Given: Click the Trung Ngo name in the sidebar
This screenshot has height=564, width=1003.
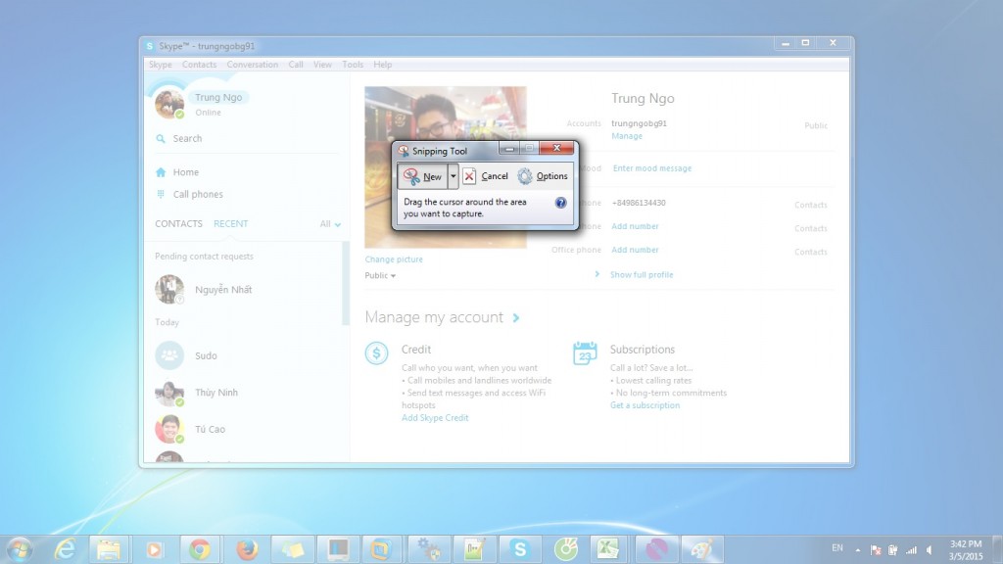Looking at the screenshot, I should [x=218, y=97].
